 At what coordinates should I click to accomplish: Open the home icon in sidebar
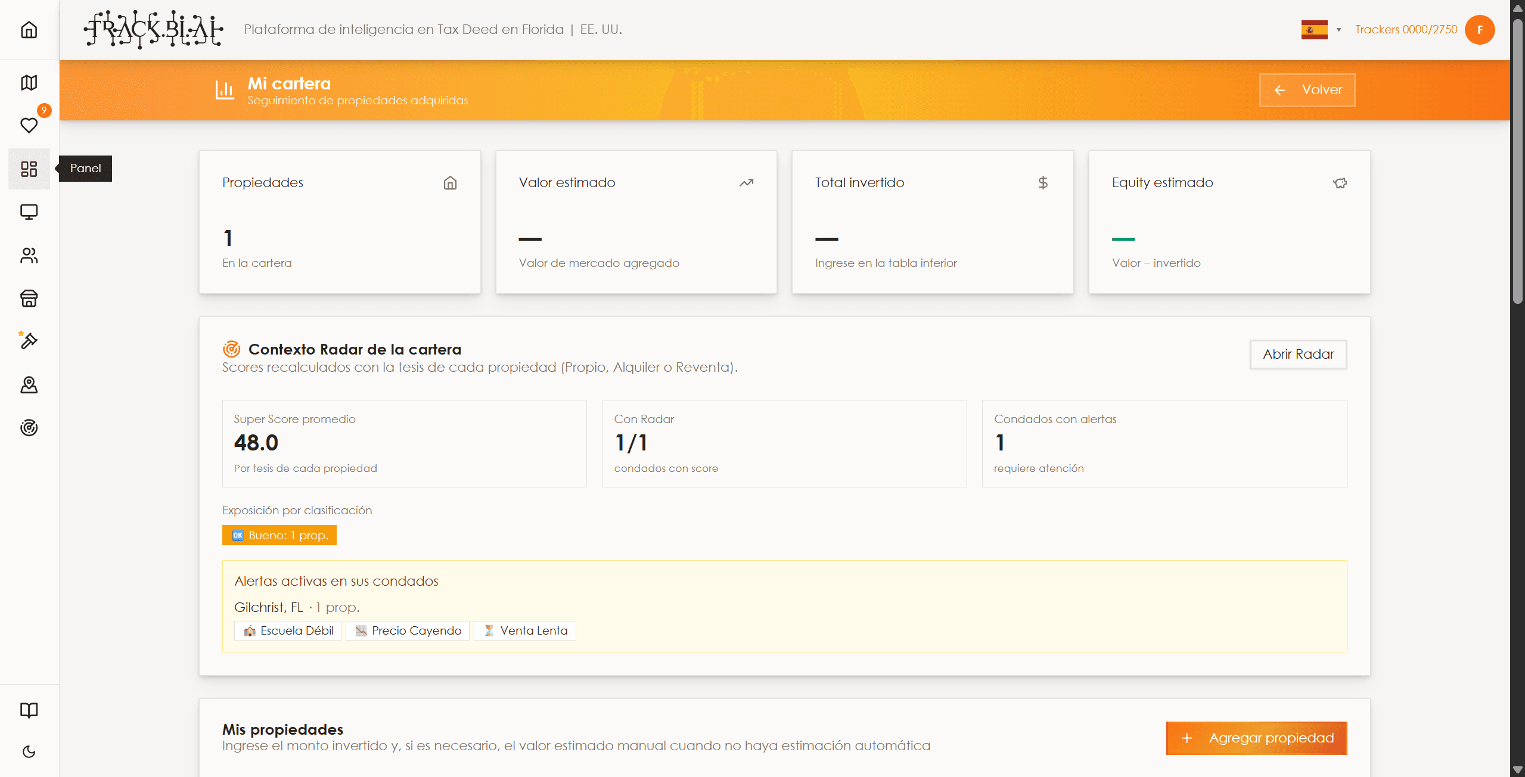tap(29, 30)
